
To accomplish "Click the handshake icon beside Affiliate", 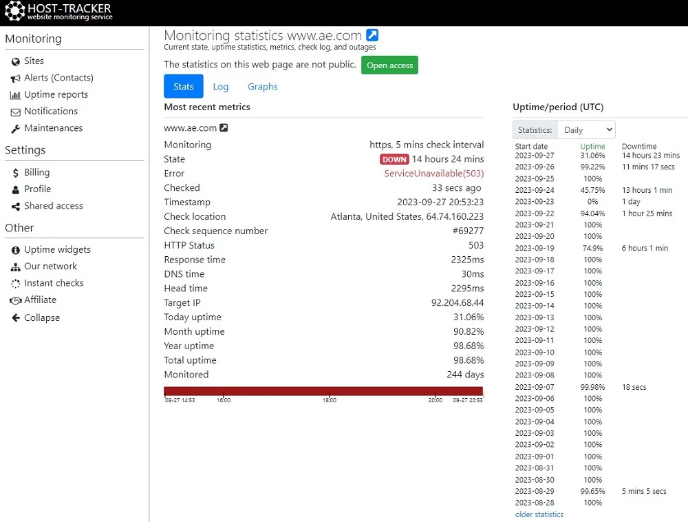I will (x=16, y=301).
